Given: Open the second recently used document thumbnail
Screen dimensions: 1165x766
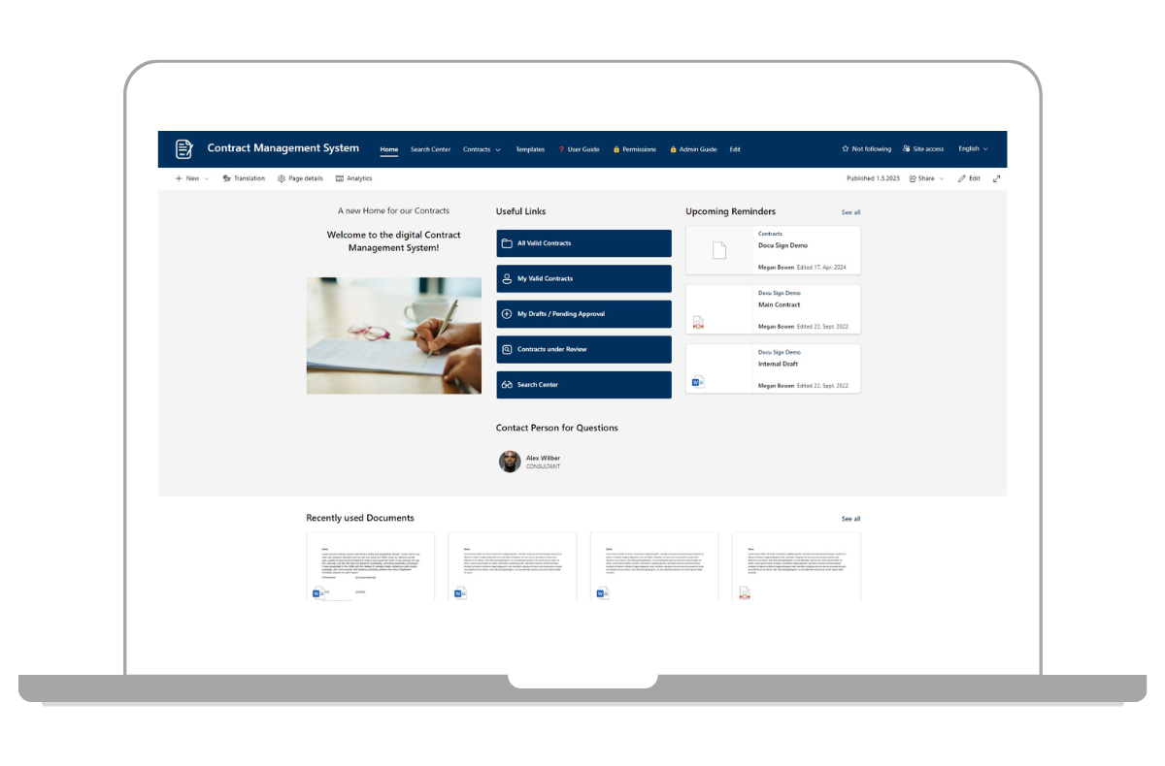Looking at the screenshot, I should click(x=513, y=566).
